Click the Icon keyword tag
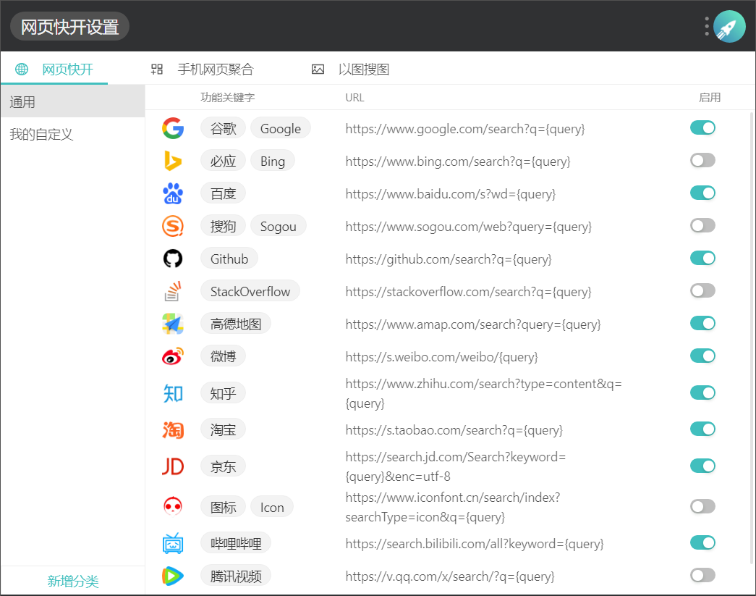Viewport: 756px width, 596px height. [272, 507]
